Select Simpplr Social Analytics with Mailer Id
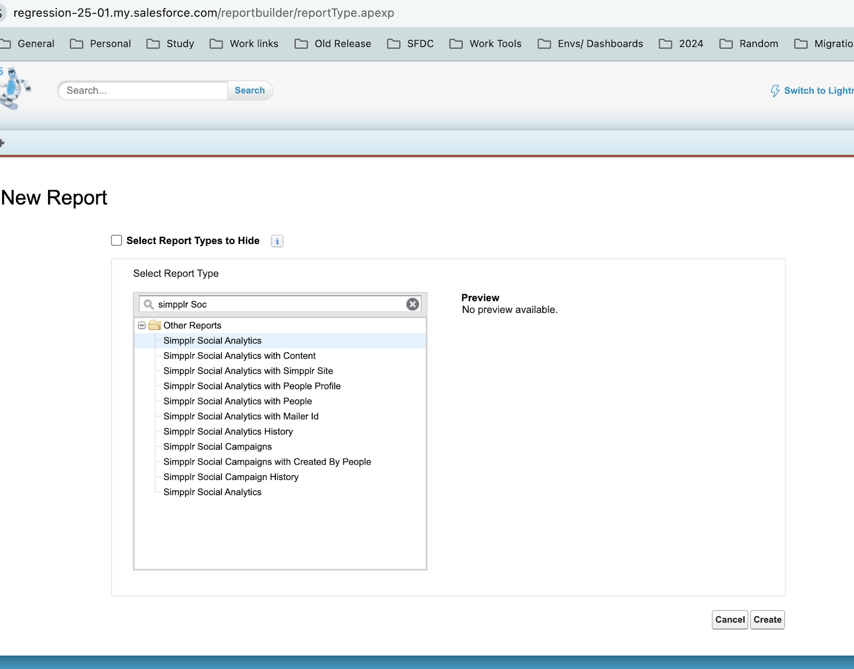This screenshot has height=669, width=854. click(x=241, y=416)
